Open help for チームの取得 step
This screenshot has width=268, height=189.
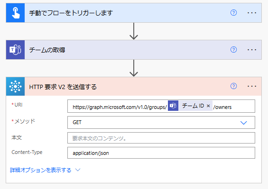[x=233, y=50]
